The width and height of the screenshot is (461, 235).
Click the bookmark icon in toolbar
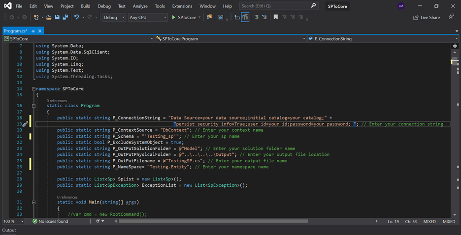coord(275,17)
